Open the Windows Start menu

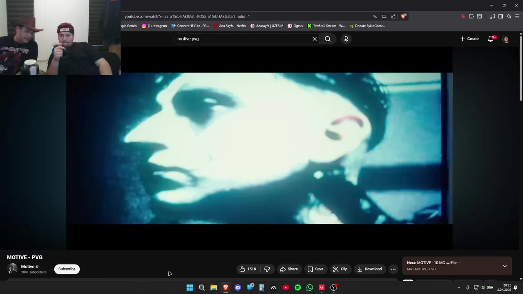coord(190,287)
